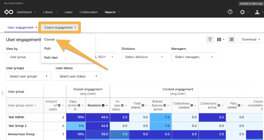Viewport: 264px width, 140px height.
Task: Choose Path item in the dropdown menu
Action: [x=51, y=58]
